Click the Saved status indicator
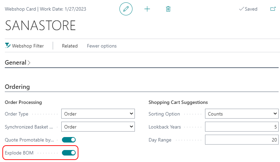 tap(248, 9)
